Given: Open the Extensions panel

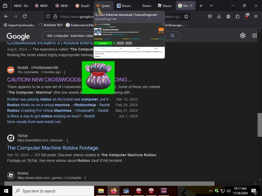Looking at the screenshot, I should pos(237,16).
